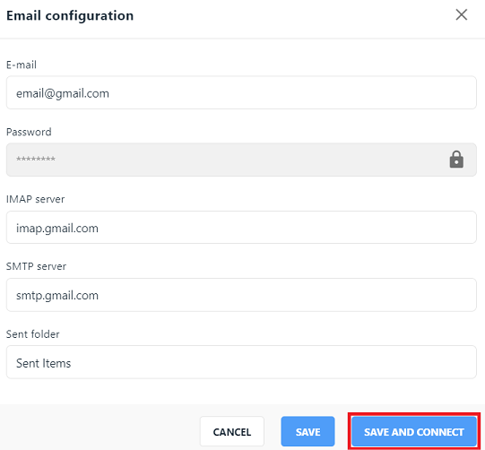Click the SAVE button
The image size is (485, 450).
pos(307,431)
